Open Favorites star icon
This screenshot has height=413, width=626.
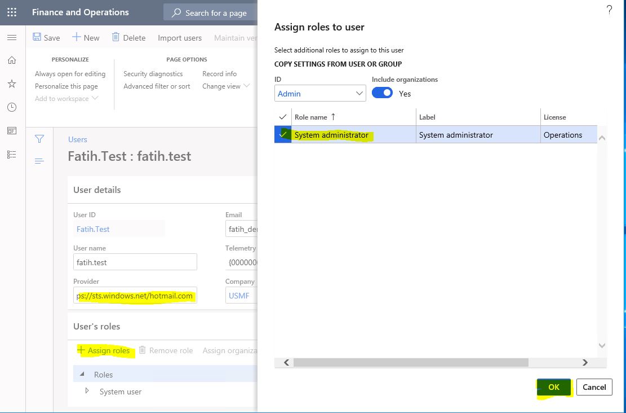coord(12,84)
